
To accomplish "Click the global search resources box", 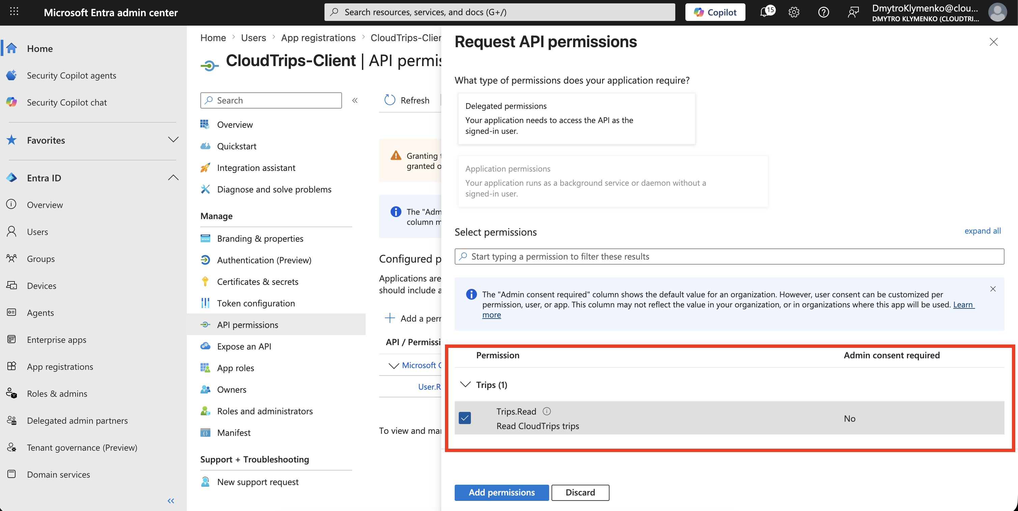I will pos(500,12).
